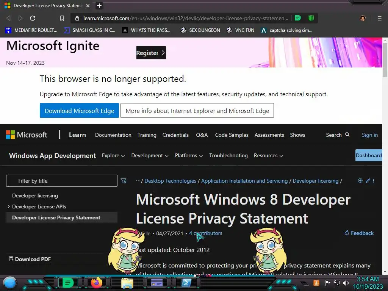388x291 pixels.
Task: Open the article more options dots
Action: [374, 181]
